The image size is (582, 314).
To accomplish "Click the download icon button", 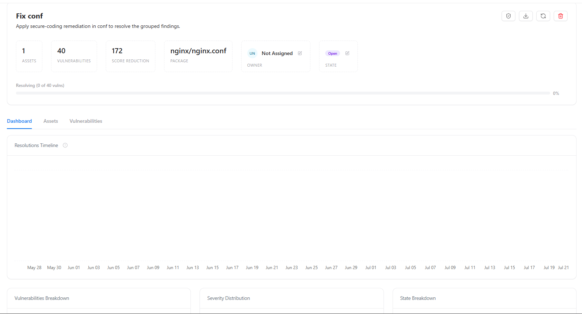I will [x=526, y=16].
